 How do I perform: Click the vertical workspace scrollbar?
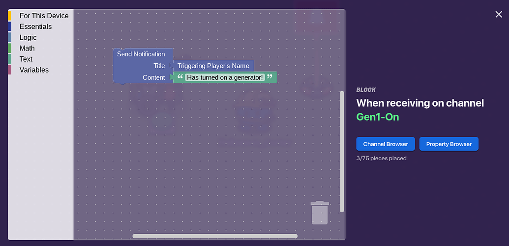(x=342, y=151)
